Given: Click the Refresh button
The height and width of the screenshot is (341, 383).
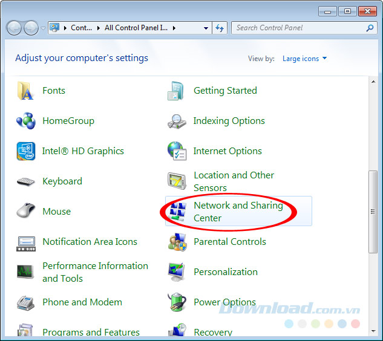Looking at the screenshot, I should 220,28.
